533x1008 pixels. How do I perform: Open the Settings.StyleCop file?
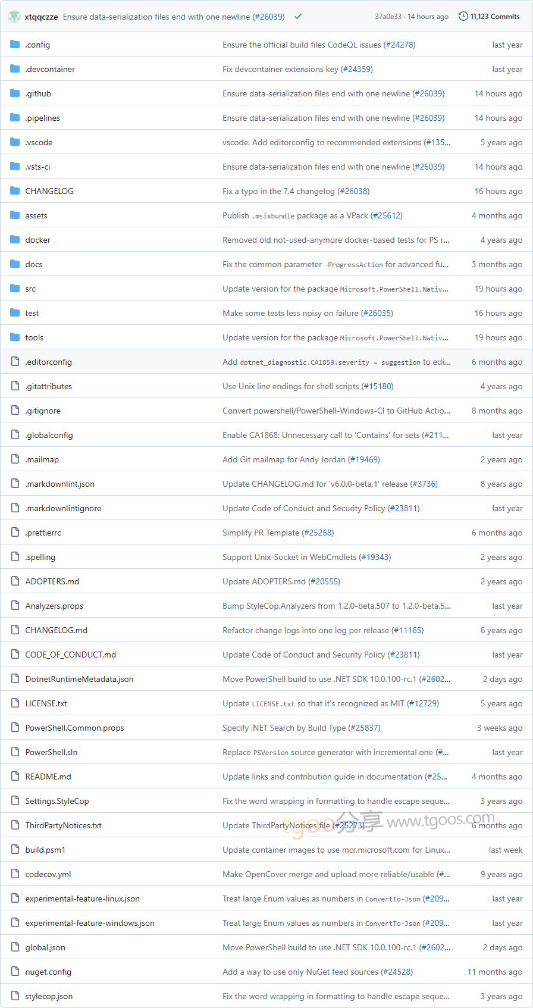[x=57, y=801]
